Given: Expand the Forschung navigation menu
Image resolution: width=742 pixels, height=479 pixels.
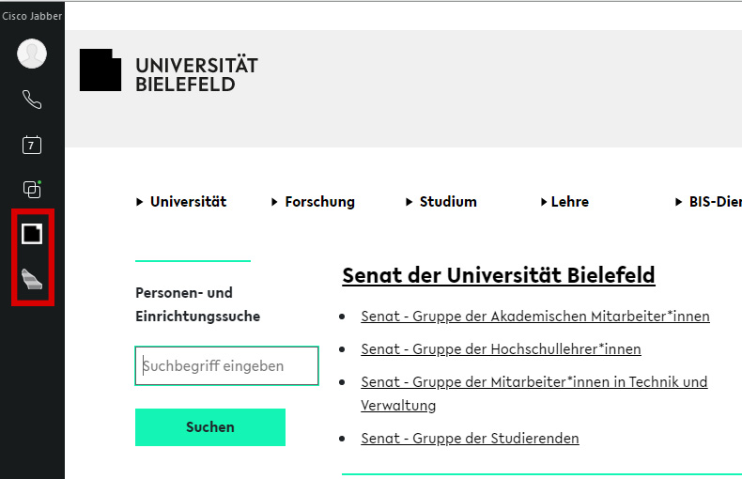Looking at the screenshot, I should (x=314, y=202).
